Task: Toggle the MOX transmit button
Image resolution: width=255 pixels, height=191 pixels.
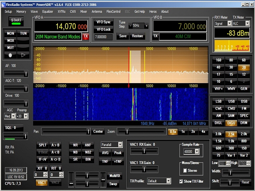Action: [10, 41]
